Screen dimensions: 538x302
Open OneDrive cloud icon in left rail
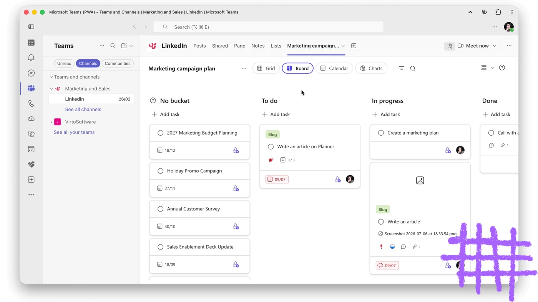(x=31, y=119)
